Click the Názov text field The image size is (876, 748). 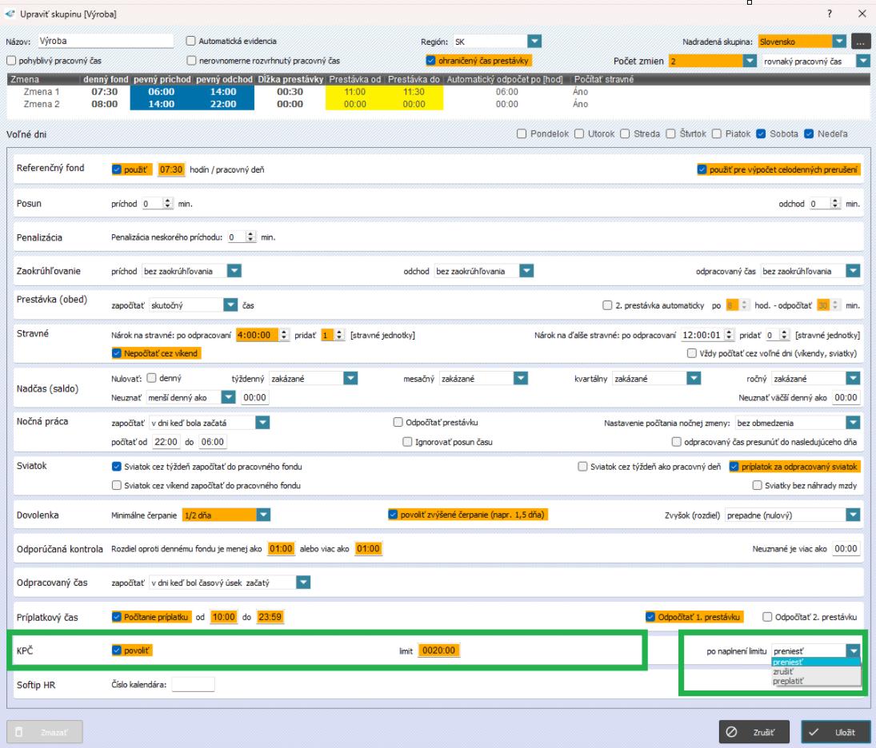tap(104, 41)
